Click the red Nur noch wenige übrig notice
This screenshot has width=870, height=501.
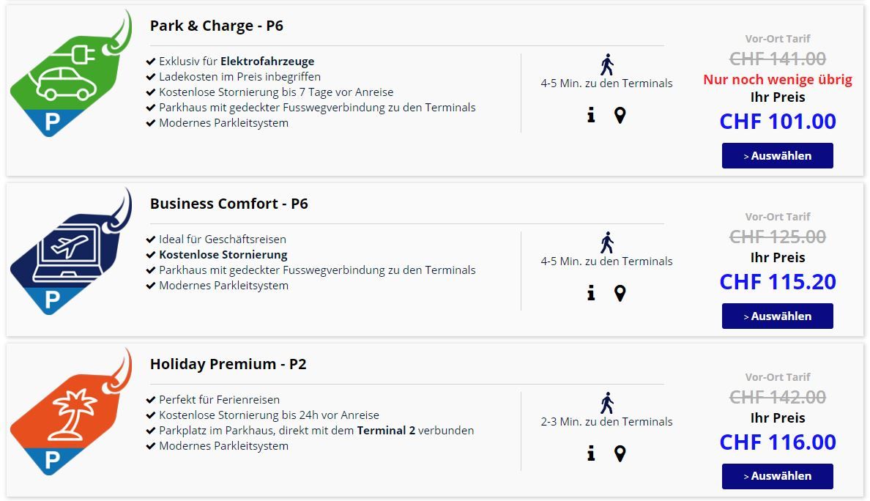[x=777, y=80]
